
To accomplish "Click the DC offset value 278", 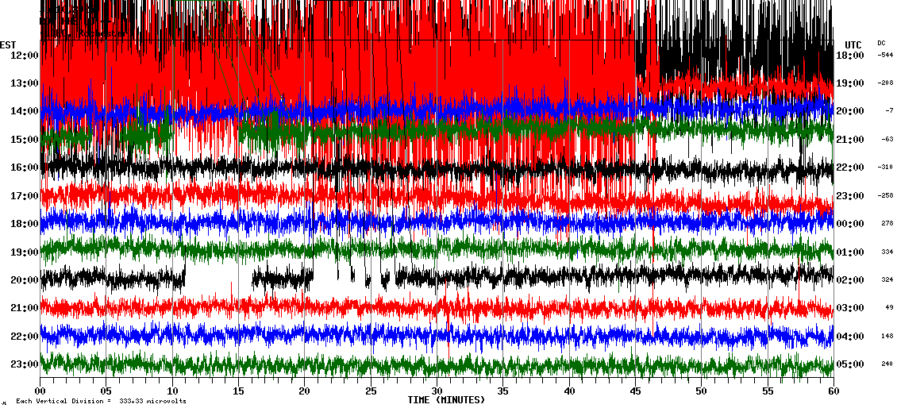I will point(887,224).
